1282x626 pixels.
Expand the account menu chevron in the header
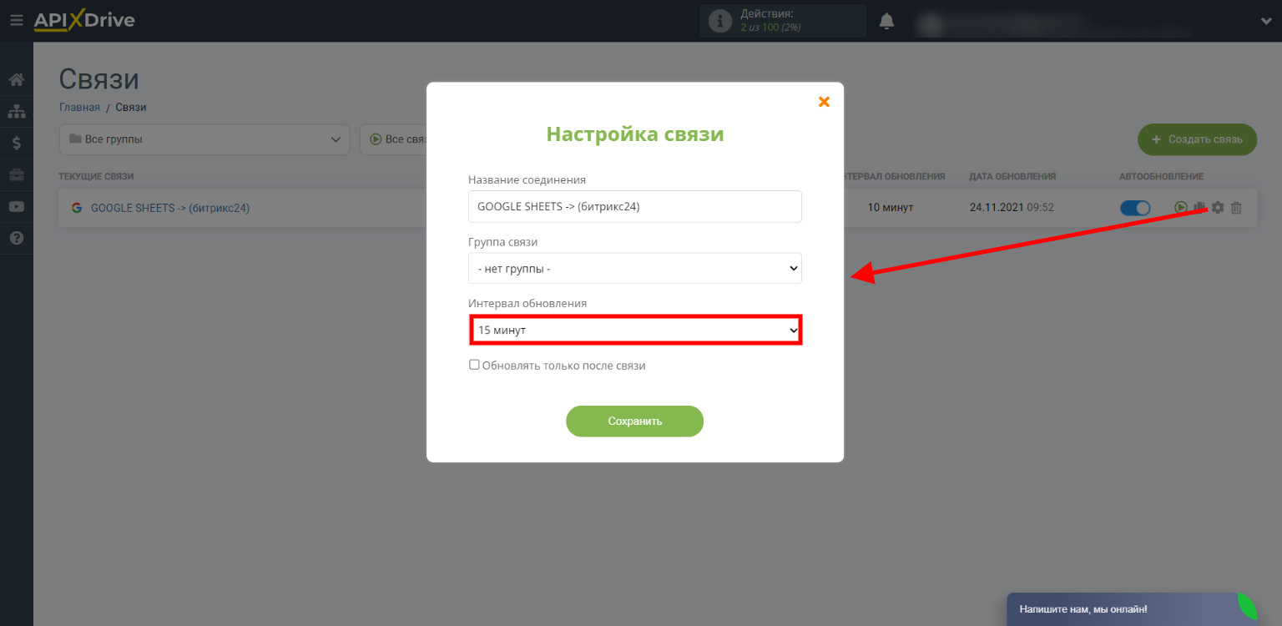(x=1266, y=22)
